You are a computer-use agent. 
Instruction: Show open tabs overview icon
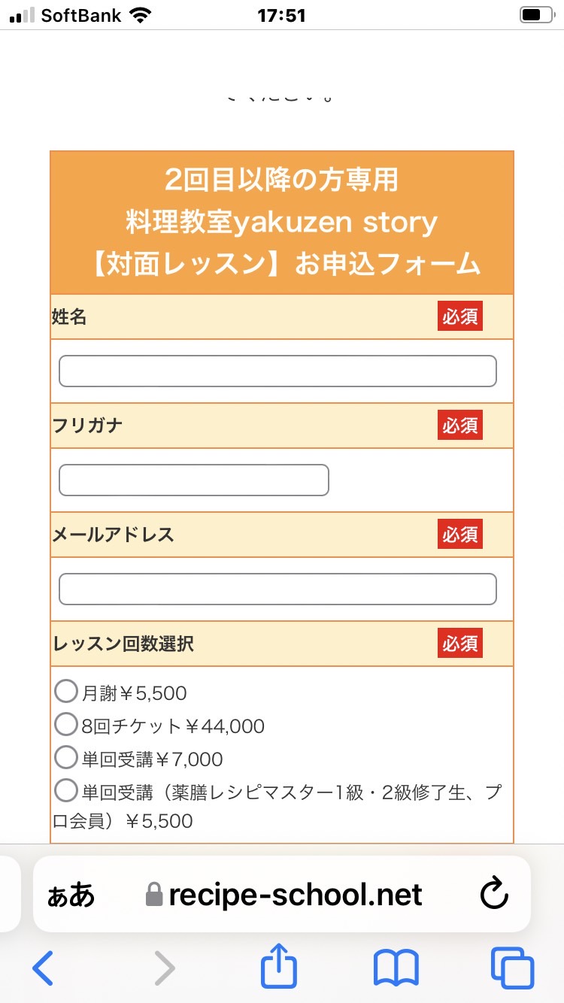pyautogui.click(x=512, y=967)
